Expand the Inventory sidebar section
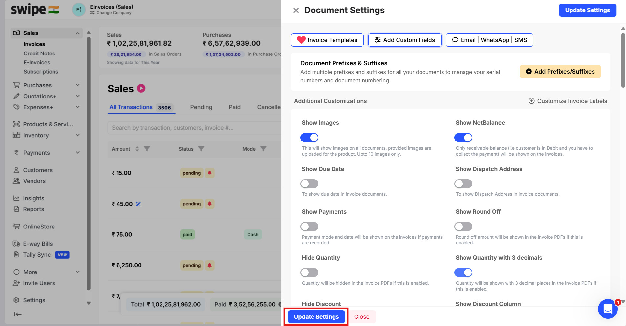The height and width of the screenshot is (326, 626). pyautogui.click(x=78, y=135)
